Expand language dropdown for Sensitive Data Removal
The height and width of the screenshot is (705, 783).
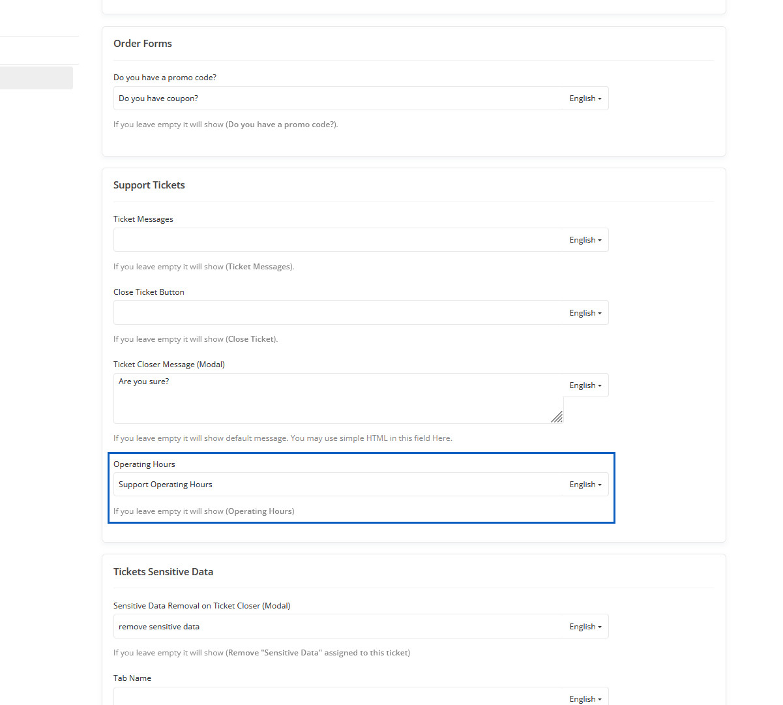pyautogui.click(x=585, y=627)
